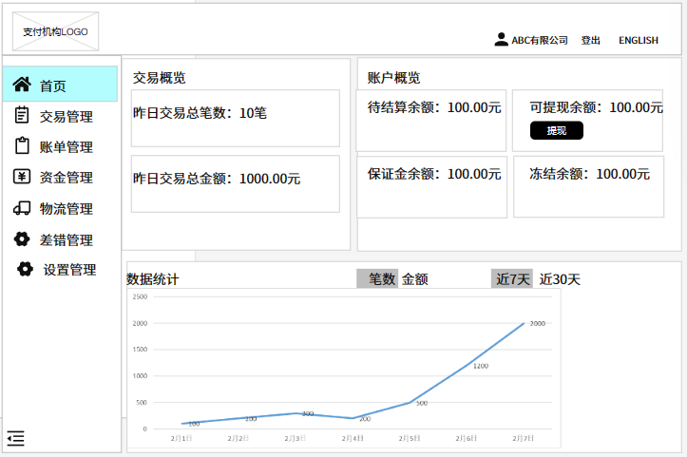Click the 账单管理 clipboard icon
The height and width of the screenshot is (457, 687).
22,145
